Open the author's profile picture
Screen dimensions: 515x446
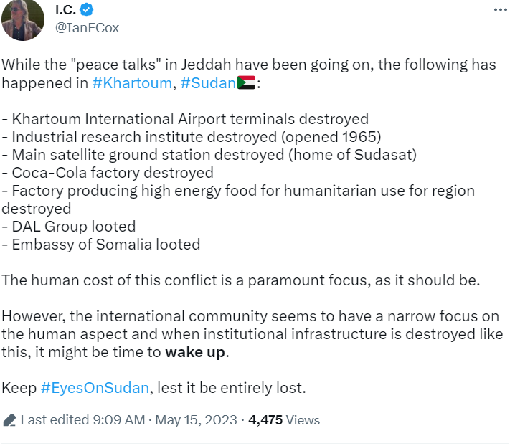(24, 20)
